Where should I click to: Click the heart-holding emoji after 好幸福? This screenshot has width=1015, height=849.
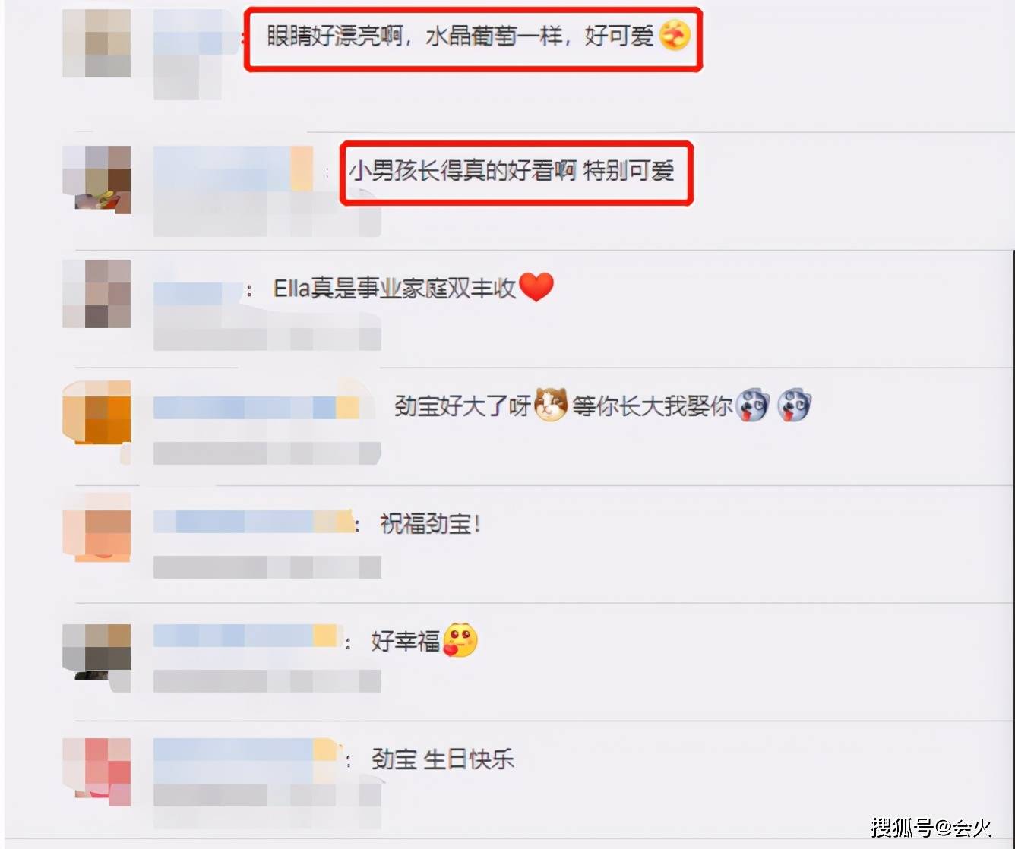tap(460, 640)
